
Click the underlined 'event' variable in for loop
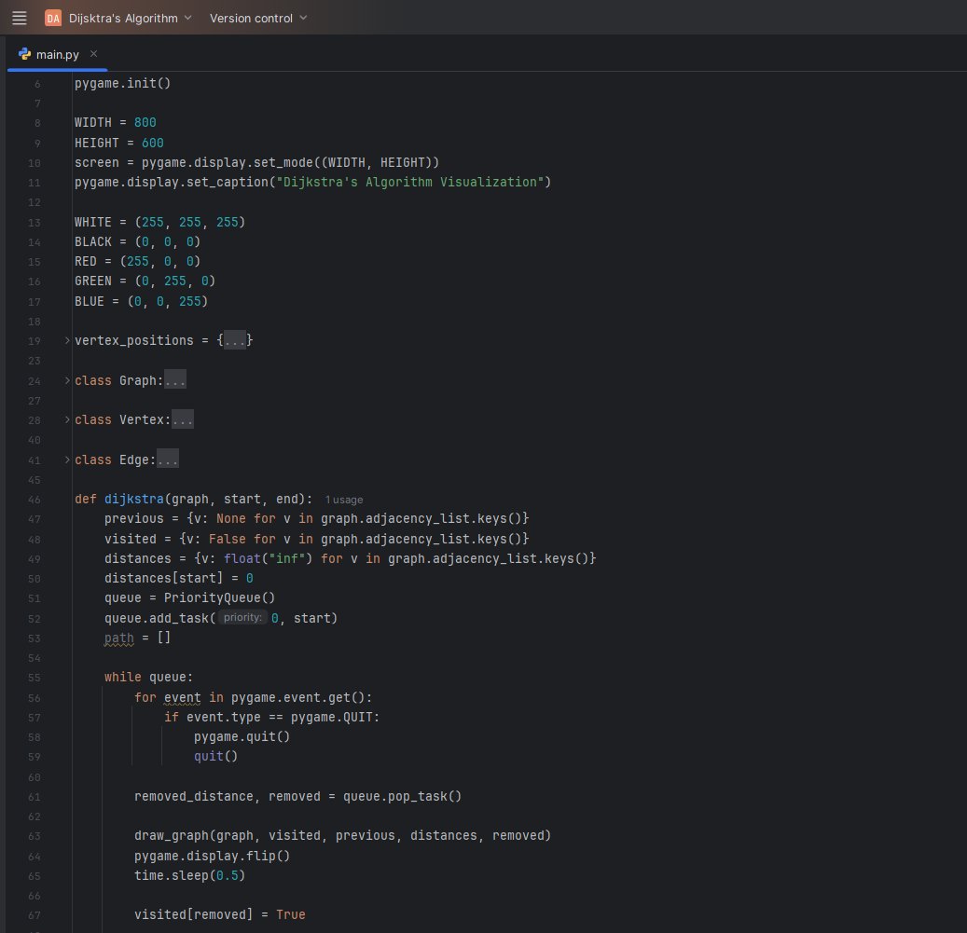point(182,697)
